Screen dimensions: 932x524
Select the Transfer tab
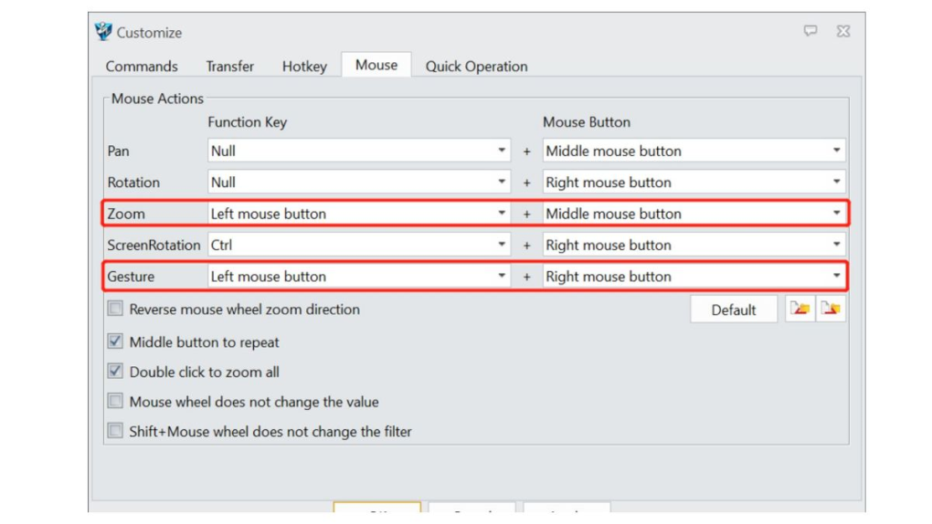coord(230,66)
